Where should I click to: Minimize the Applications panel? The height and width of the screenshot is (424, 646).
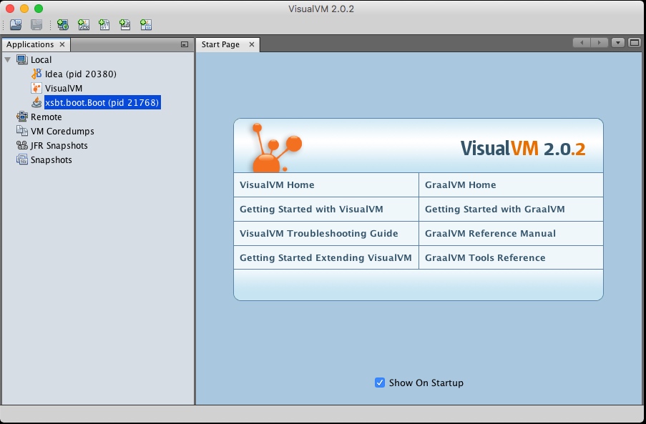point(185,44)
